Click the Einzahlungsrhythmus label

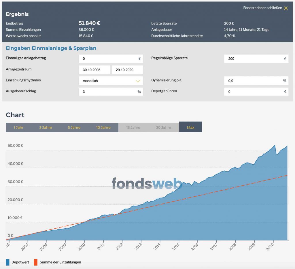click(23, 80)
